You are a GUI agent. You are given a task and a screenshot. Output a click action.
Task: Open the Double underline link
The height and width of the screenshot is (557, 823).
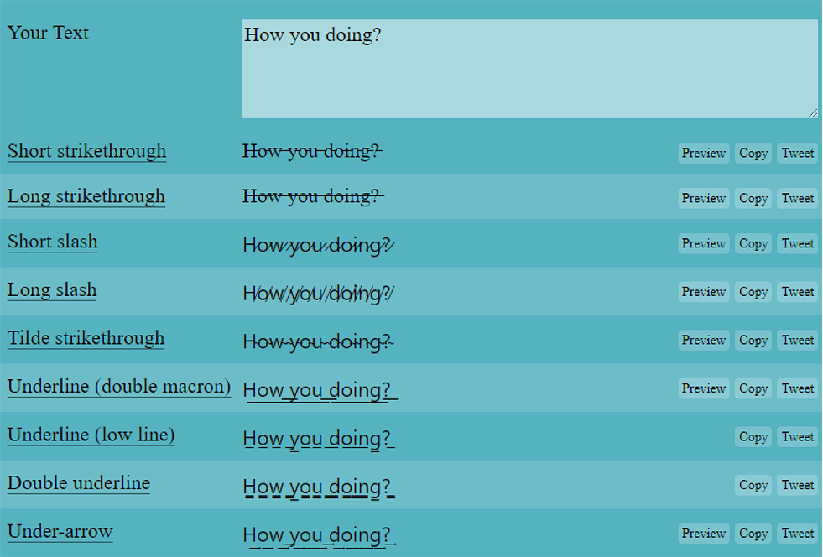pos(79,483)
